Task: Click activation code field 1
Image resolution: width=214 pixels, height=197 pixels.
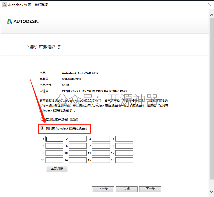Action: pyautogui.click(x=54, y=139)
